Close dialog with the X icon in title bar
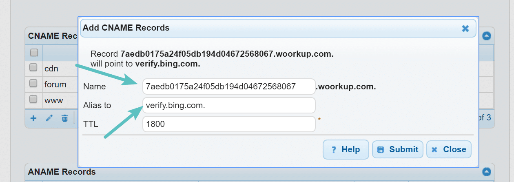This screenshot has height=182, width=514. (465, 28)
